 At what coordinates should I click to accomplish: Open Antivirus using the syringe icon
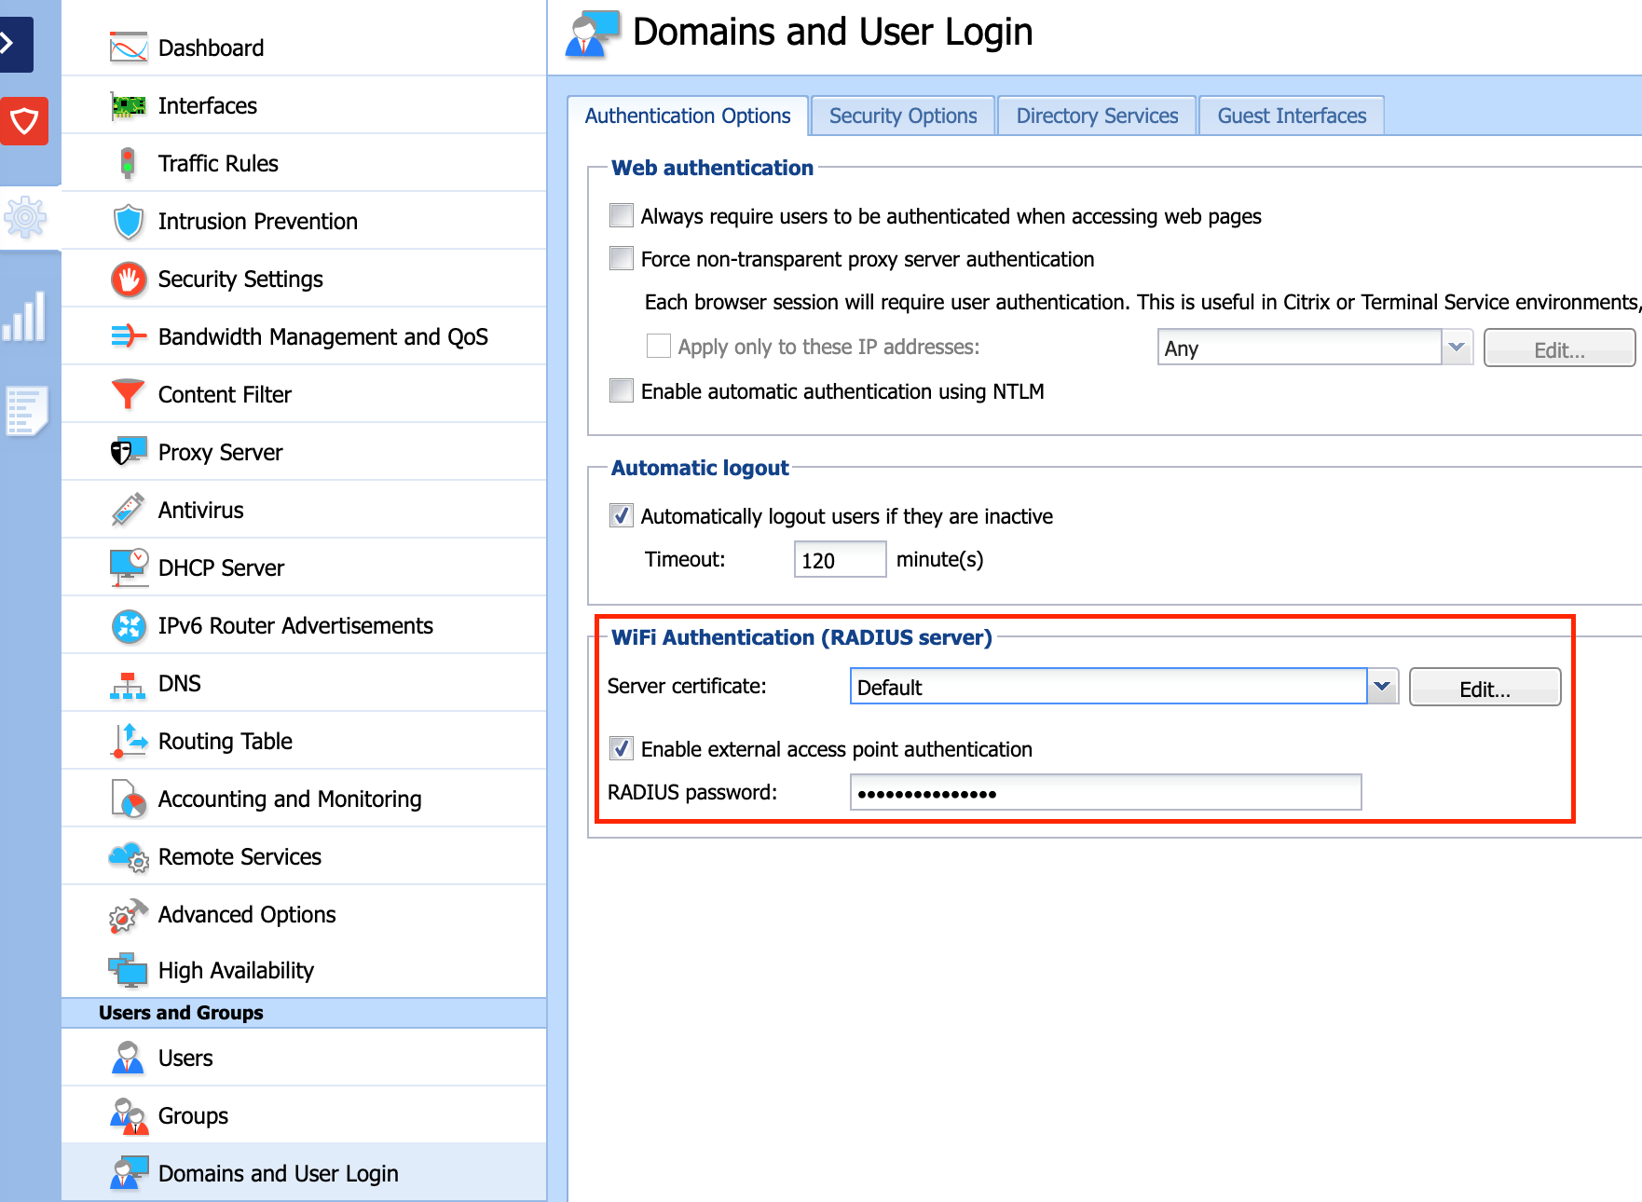128,510
